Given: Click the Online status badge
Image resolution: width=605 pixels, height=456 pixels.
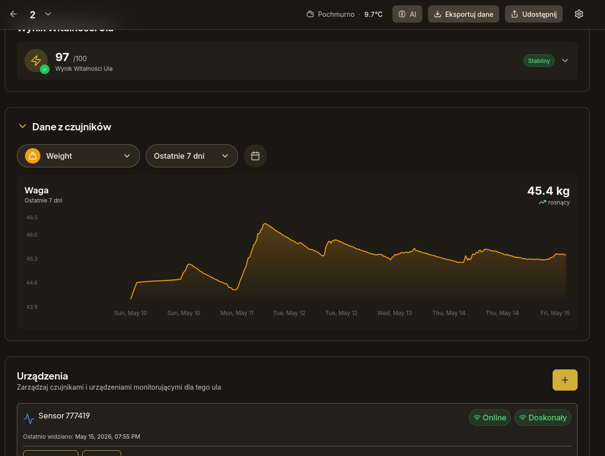Looking at the screenshot, I should 490,418.
